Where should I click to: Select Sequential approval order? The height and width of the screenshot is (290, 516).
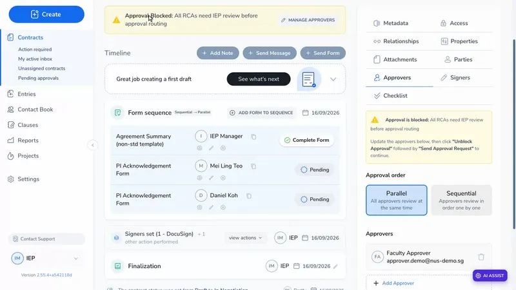(x=461, y=200)
